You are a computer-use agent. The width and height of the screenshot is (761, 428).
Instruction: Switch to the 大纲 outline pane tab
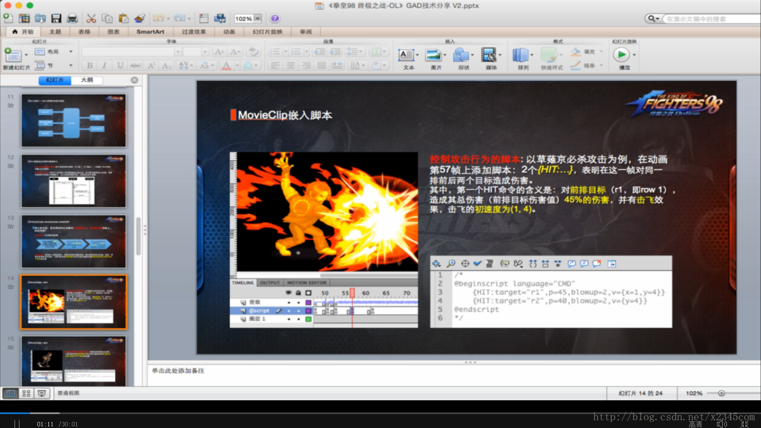click(87, 80)
